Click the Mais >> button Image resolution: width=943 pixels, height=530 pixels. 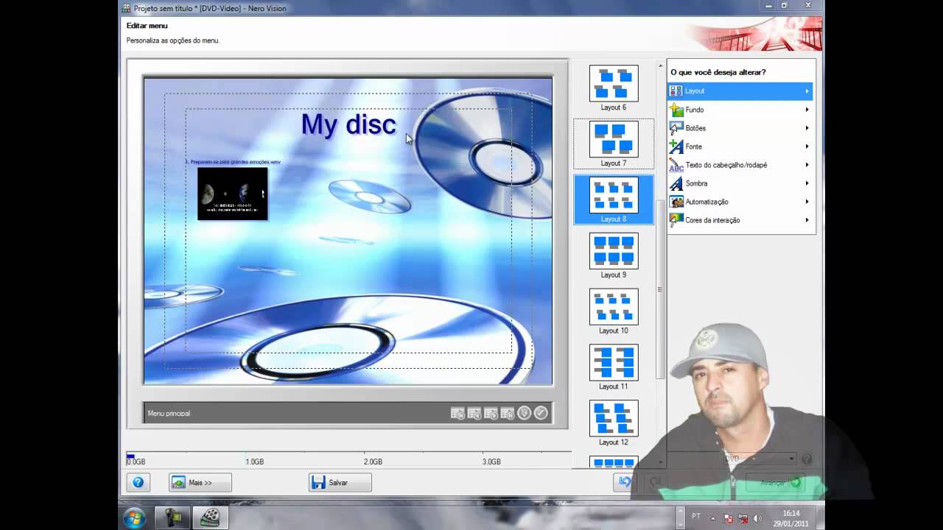[x=200, y=483]
